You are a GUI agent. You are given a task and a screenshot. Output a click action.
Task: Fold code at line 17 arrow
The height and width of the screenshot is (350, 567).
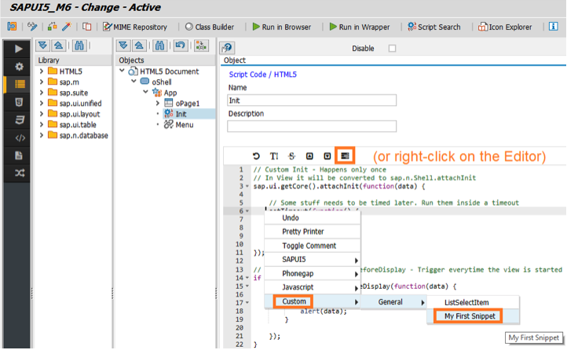coord(247,303)
